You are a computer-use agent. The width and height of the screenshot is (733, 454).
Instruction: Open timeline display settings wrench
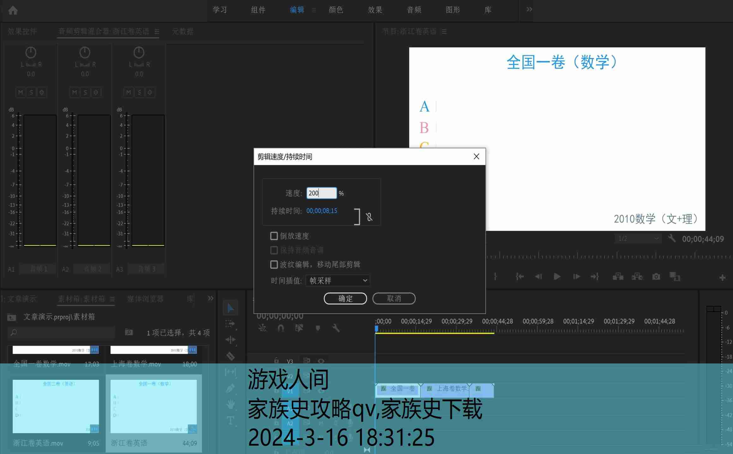(336, 328)
